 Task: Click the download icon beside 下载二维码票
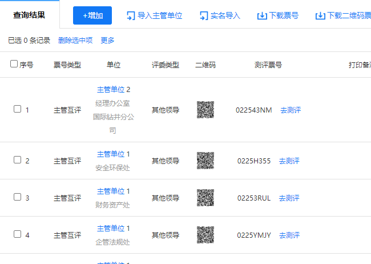click(x=320, y=16)
